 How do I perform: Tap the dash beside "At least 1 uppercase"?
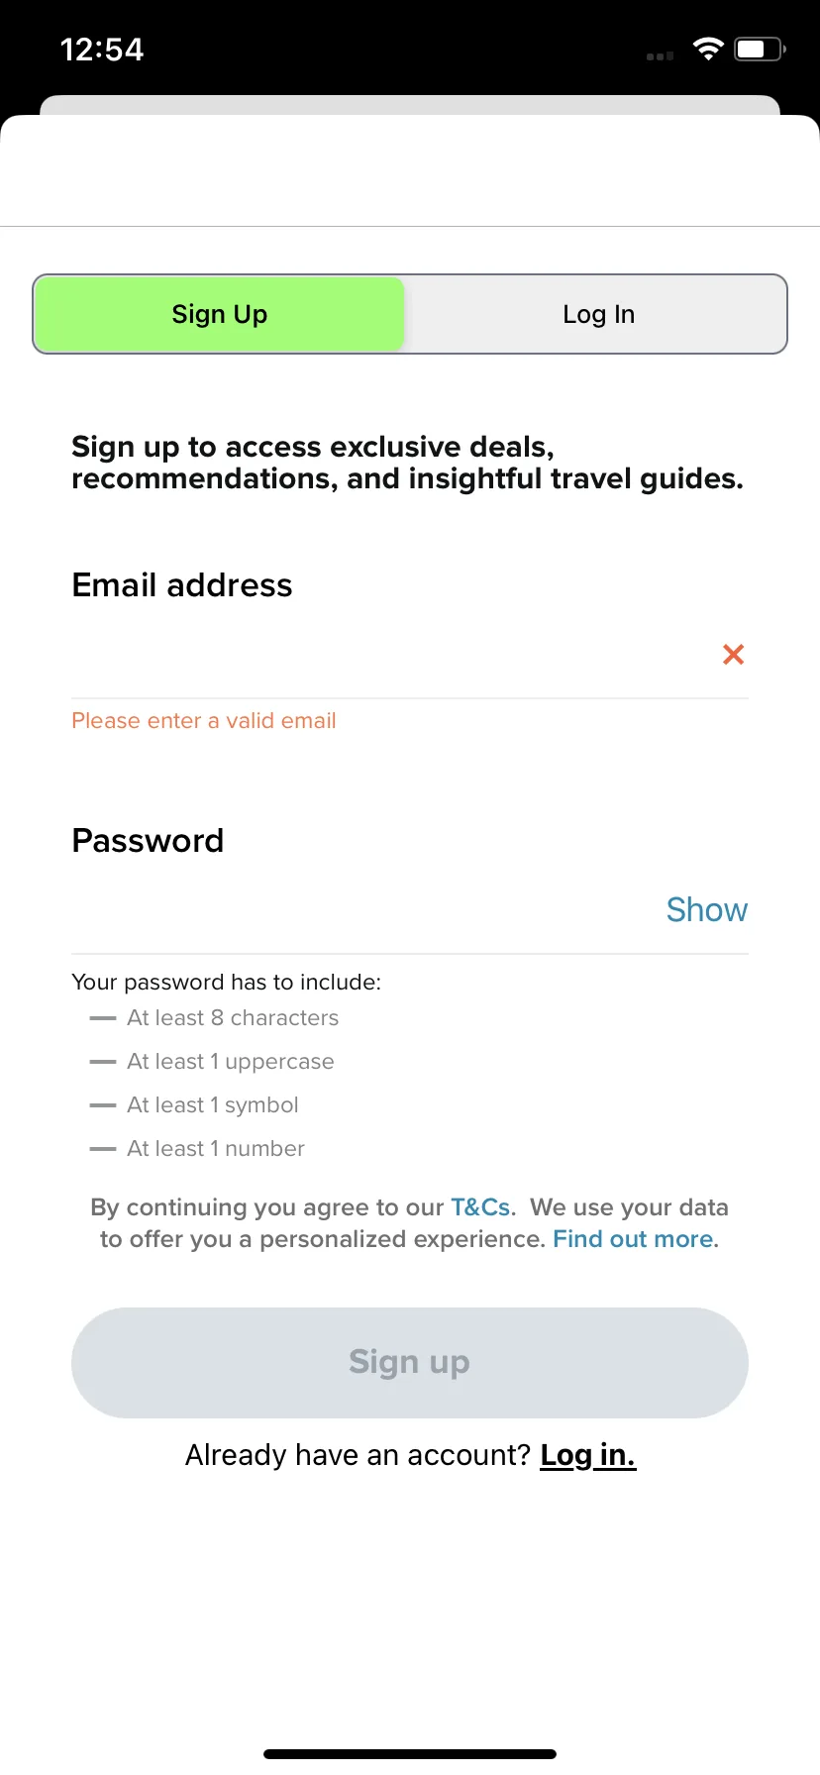[103, 1062]
